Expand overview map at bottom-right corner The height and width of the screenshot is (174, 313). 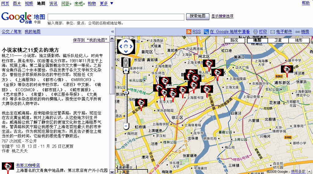click(x=310, y=172)
